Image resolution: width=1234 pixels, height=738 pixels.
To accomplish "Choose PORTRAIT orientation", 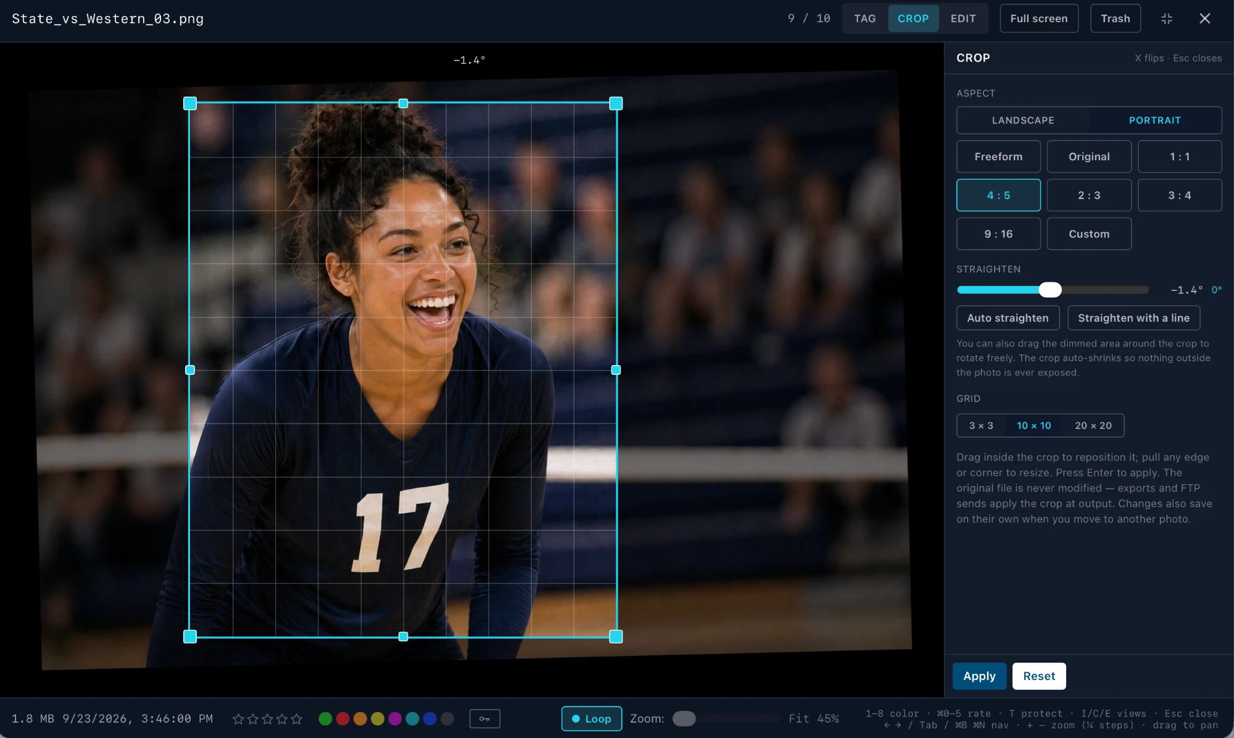I will coord(1154,120).
